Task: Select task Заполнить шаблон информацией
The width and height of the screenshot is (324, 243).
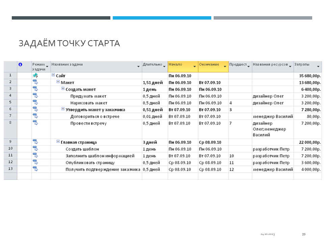Action: coord(100,156)
